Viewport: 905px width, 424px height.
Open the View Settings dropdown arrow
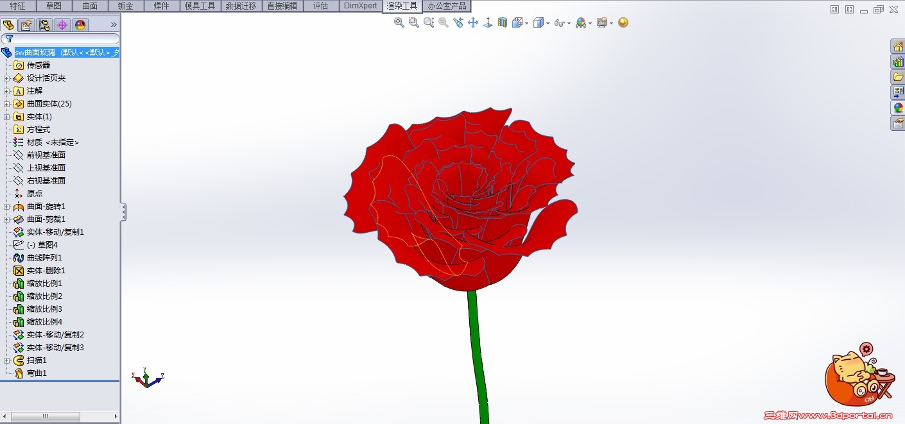[611, 23]
